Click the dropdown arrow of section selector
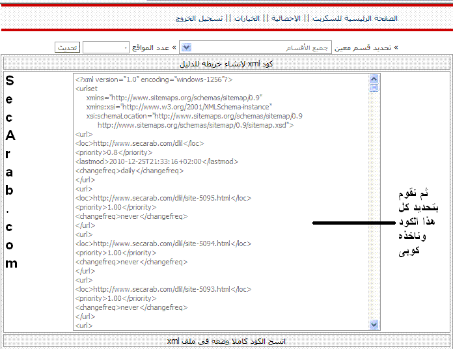Screen dimensions: 453x349 (x=185, y=48)
